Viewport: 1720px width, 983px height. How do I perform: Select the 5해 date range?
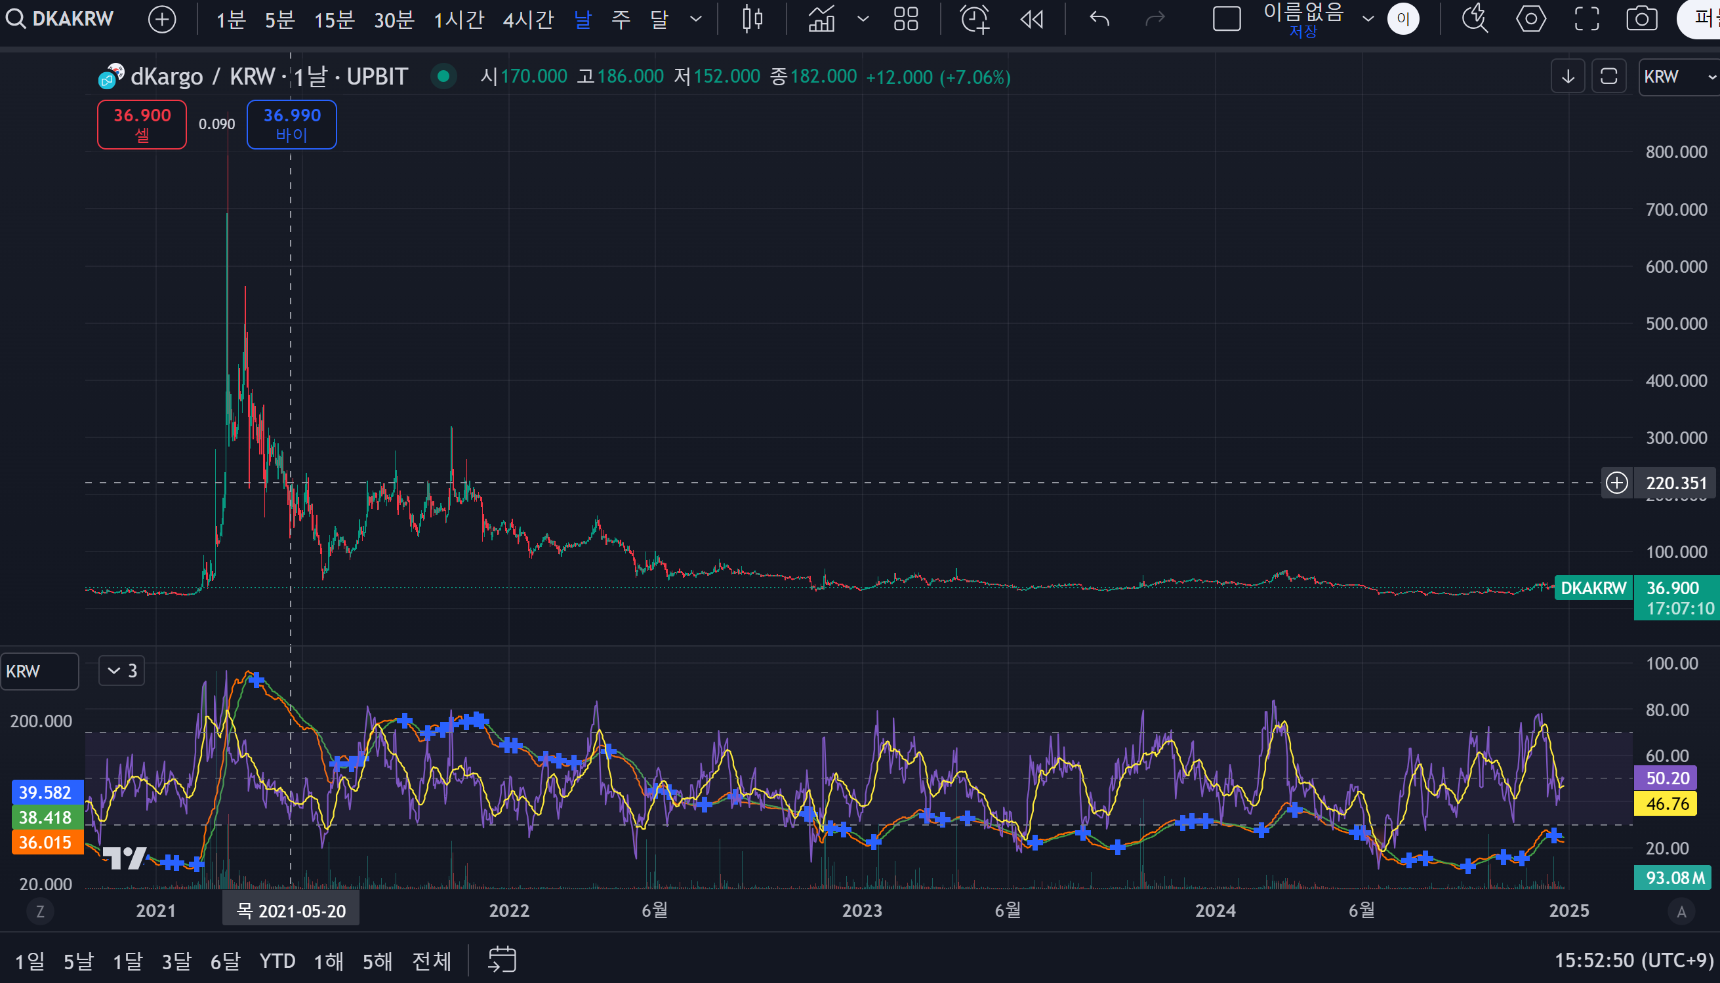tap(378, 961)
